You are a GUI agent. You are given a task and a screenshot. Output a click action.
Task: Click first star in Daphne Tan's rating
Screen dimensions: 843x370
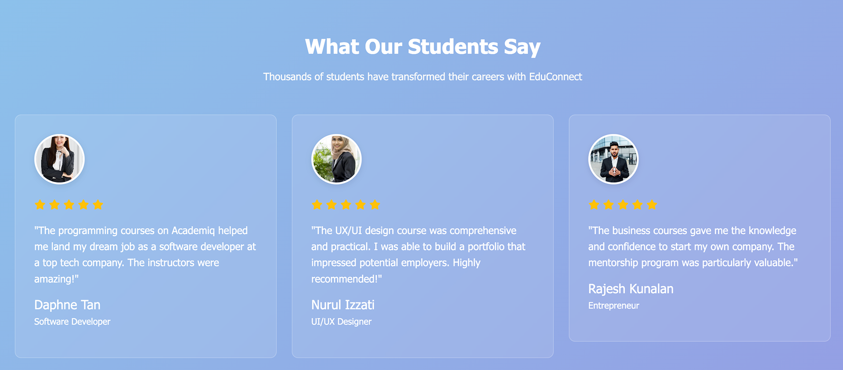(x=40, y=205)
